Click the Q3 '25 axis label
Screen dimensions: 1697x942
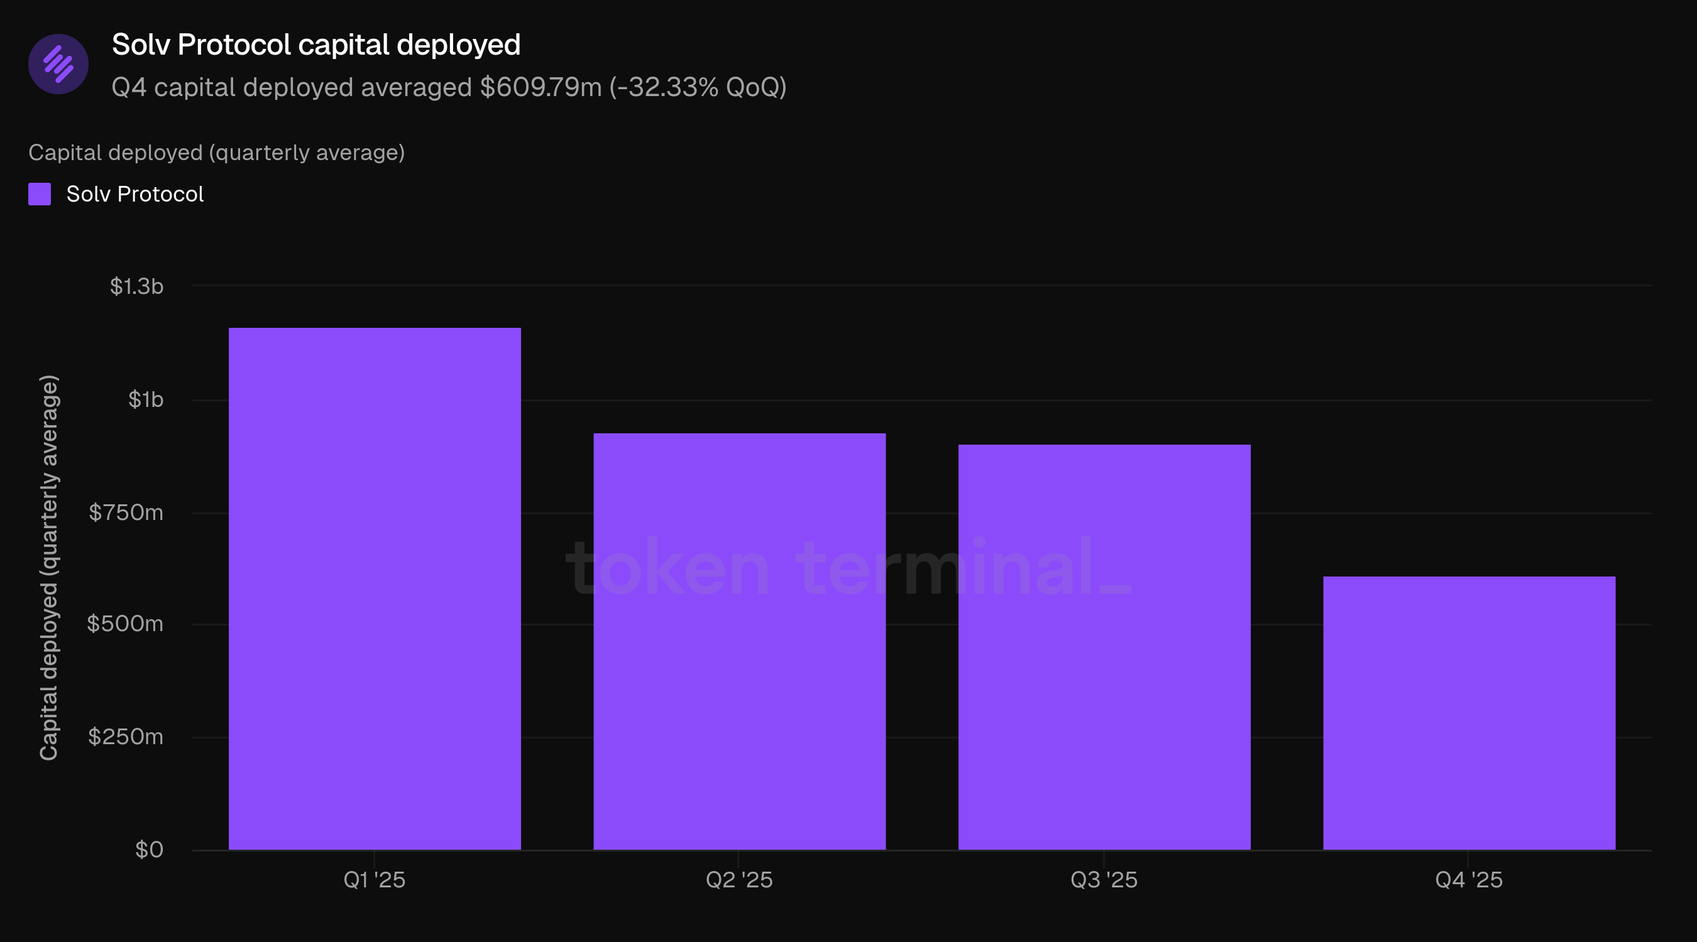click(1104, 879)
